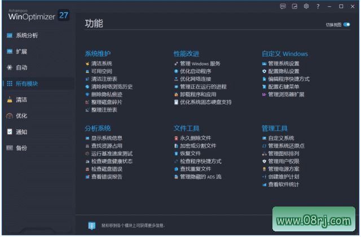Click the 清洁系统 module icon
Image resolution: width=361 pixels, height=237 pixels.
click(x=87, y=64)
